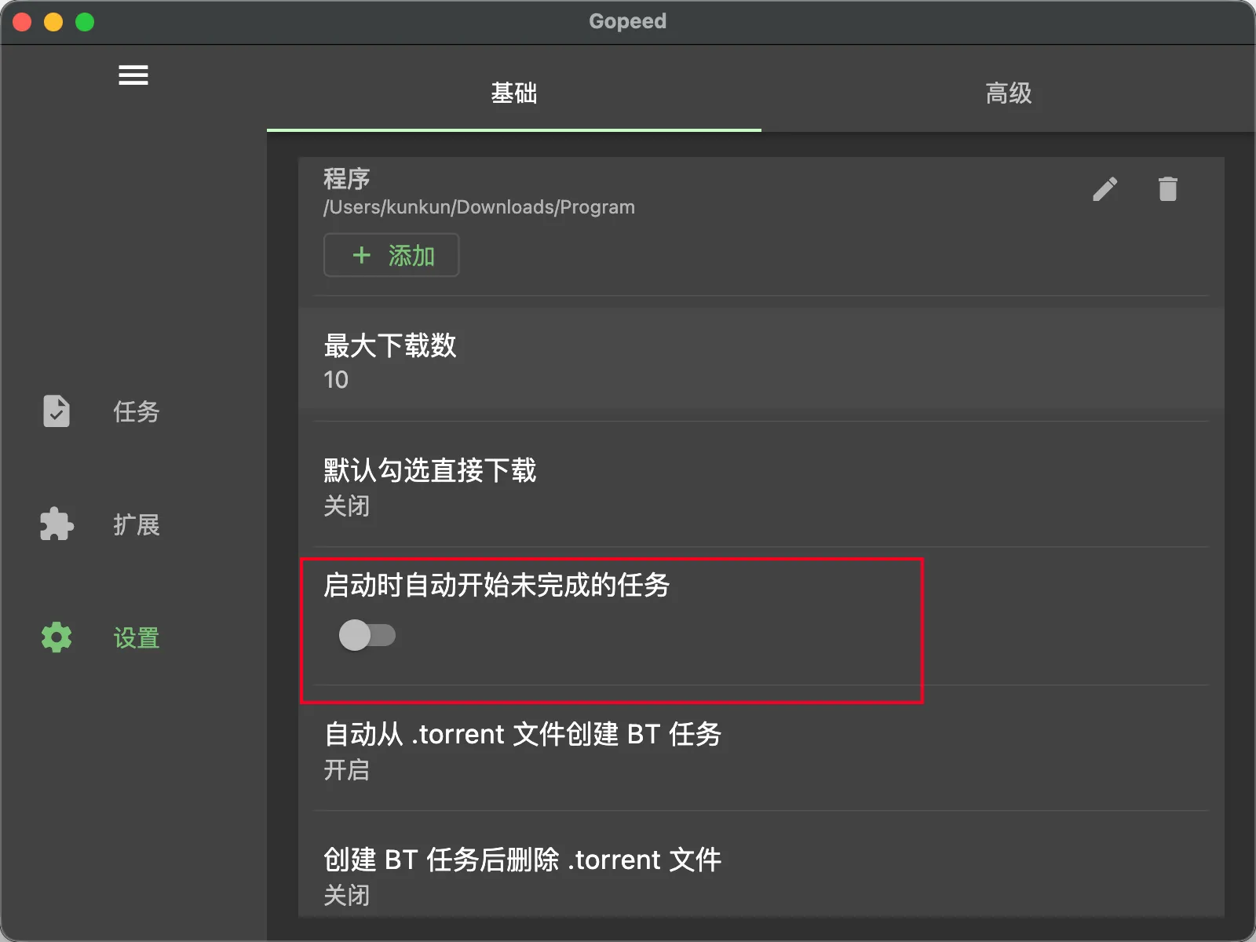
Task: Click the 任务 document checkmark icon
Action: 57,411
